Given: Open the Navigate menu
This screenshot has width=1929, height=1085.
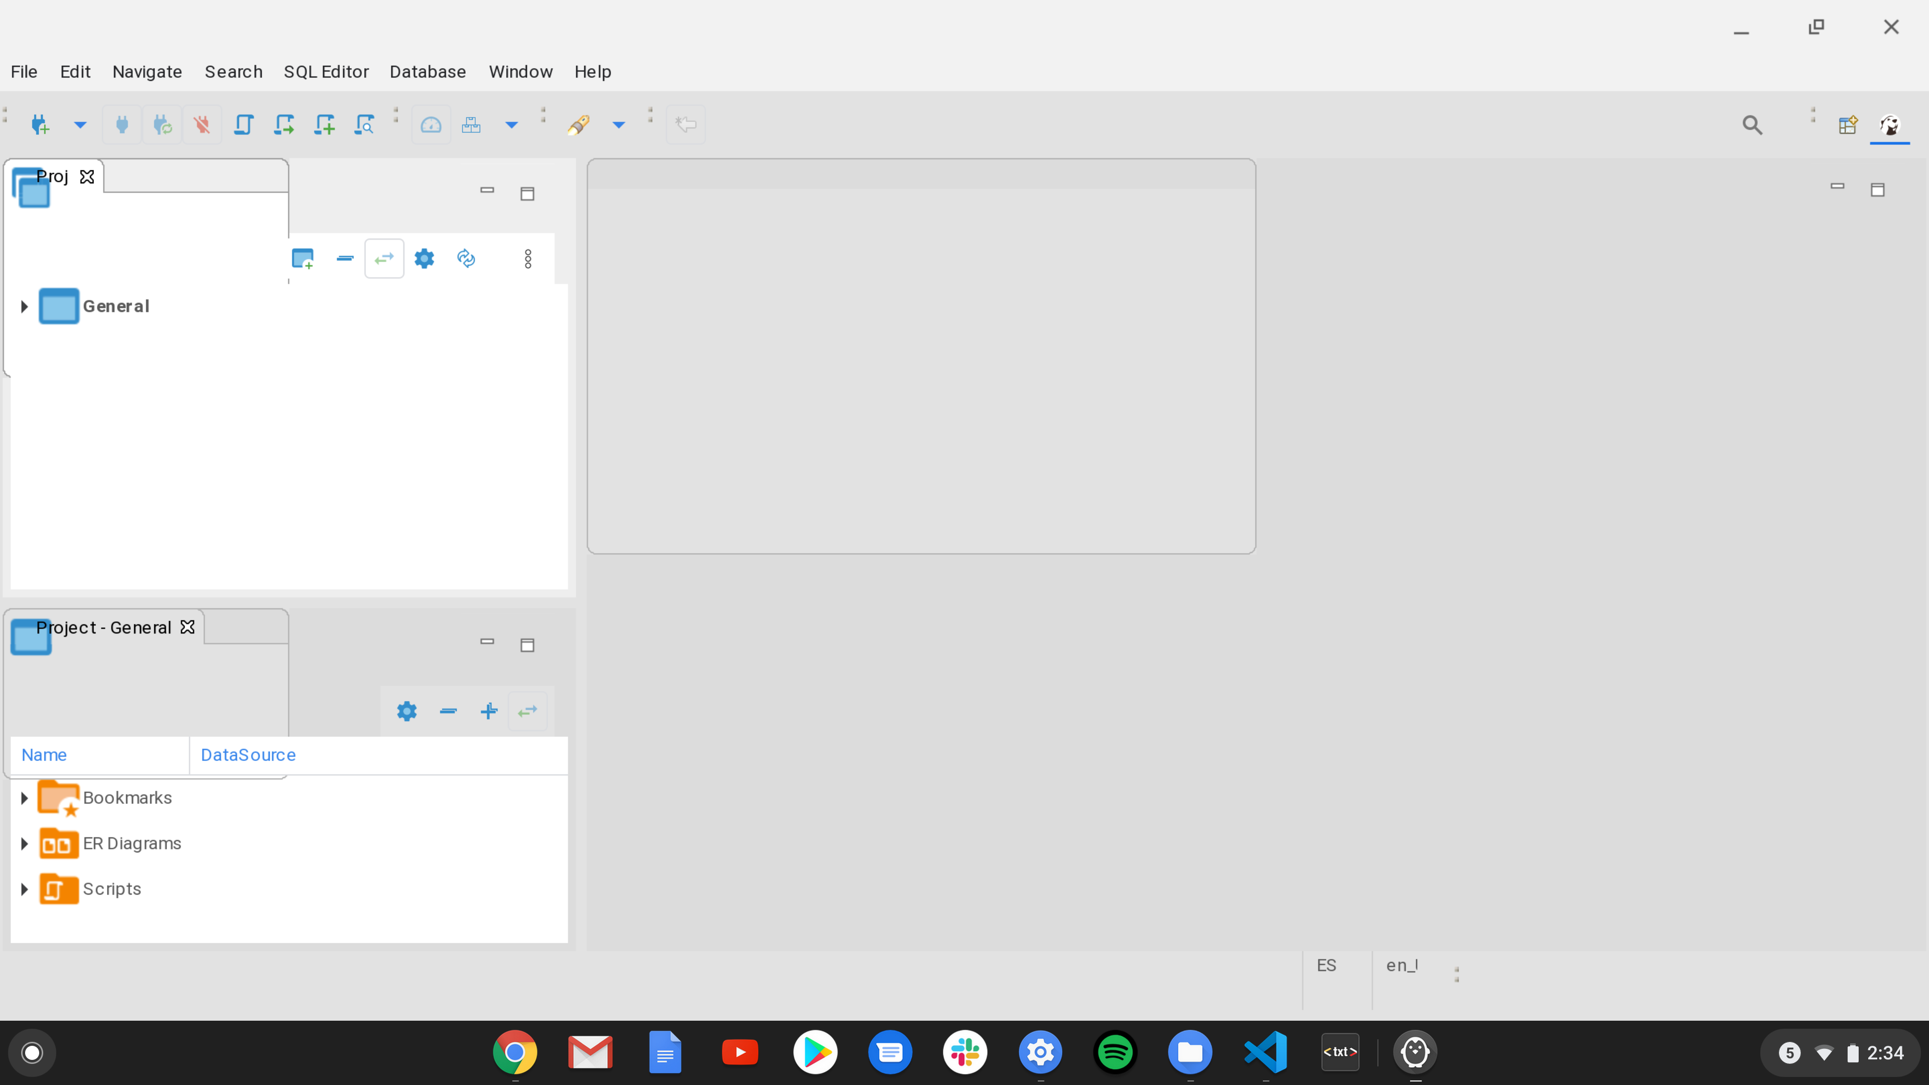Looking at the screenshot, I should [148, 72].
